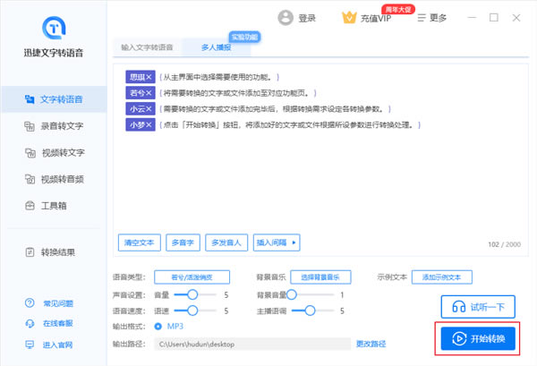Click the 周年大促 promo badge

[398, 9]
